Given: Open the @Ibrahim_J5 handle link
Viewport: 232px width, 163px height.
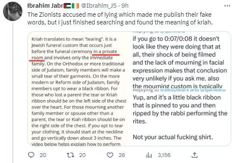Looking at the screenshot, I should [99, 6].
